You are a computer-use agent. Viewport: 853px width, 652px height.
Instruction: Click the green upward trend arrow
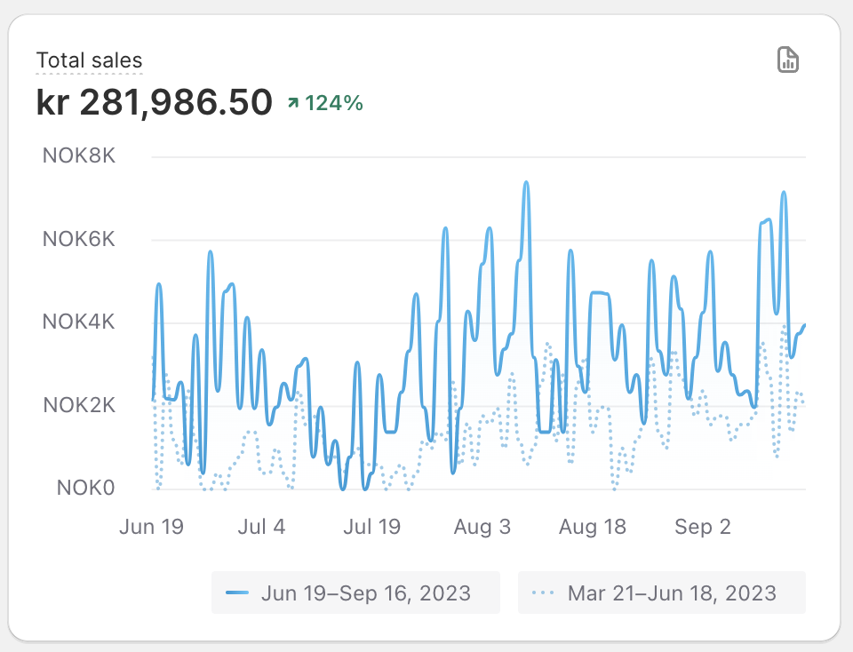(292, 104)
